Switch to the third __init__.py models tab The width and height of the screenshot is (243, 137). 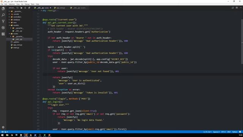(79, 8)
